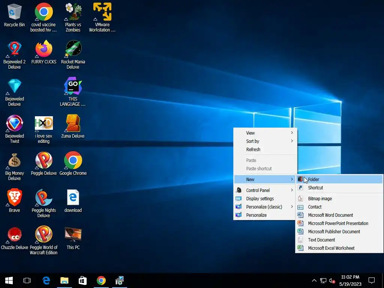Open the New submenu entry
This screenshot has width=384, height=288.
265,180
